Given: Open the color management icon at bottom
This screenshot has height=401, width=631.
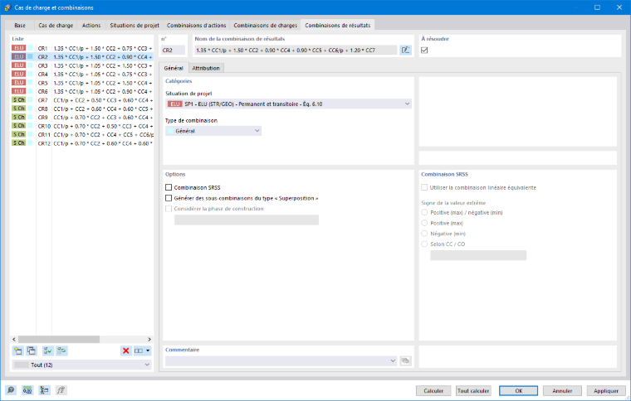Looking at the screenshot, I should 44,390.
